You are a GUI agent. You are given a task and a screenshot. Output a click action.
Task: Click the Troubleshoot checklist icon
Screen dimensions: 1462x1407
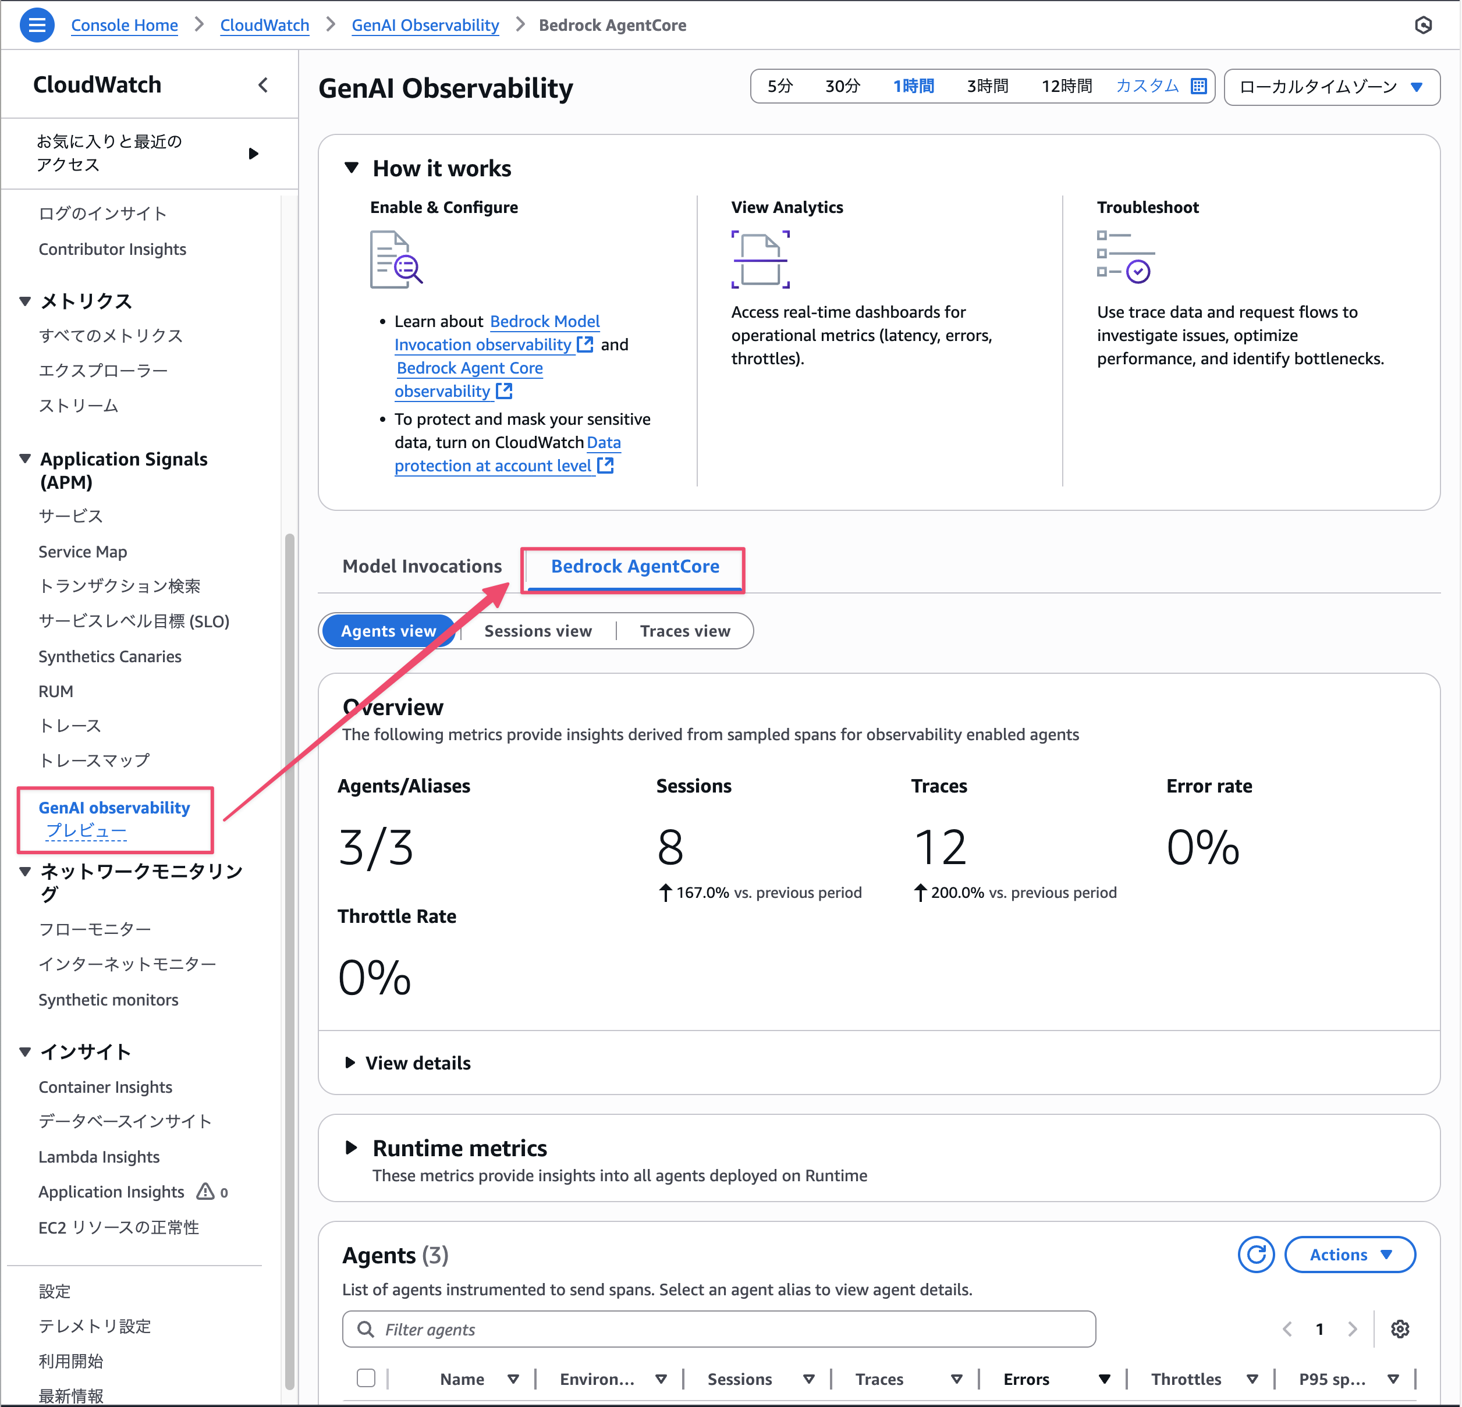click(1125, 257)
